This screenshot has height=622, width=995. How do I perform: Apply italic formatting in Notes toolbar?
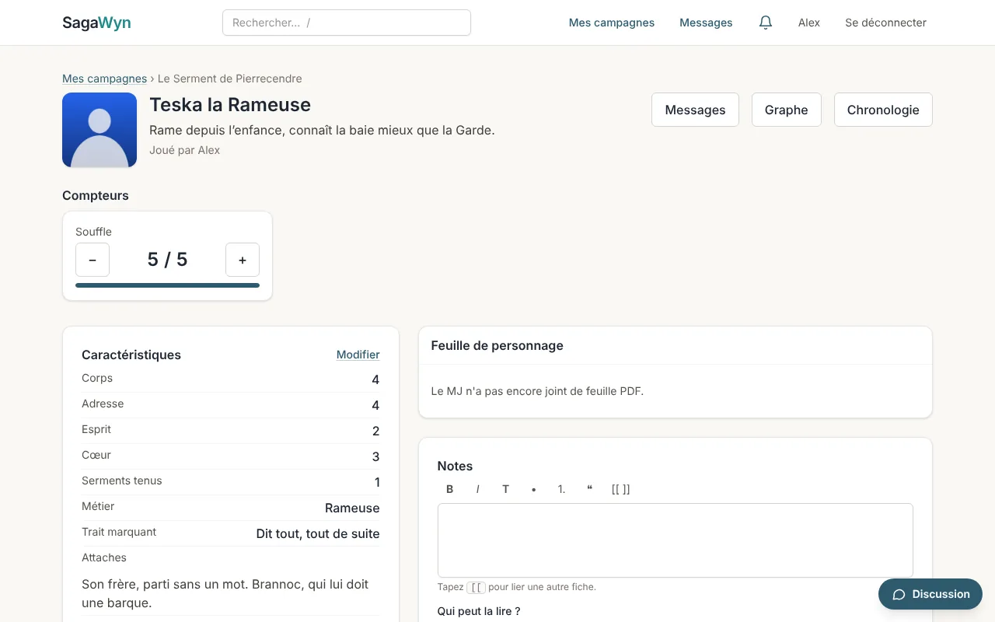tap(477, 489)
